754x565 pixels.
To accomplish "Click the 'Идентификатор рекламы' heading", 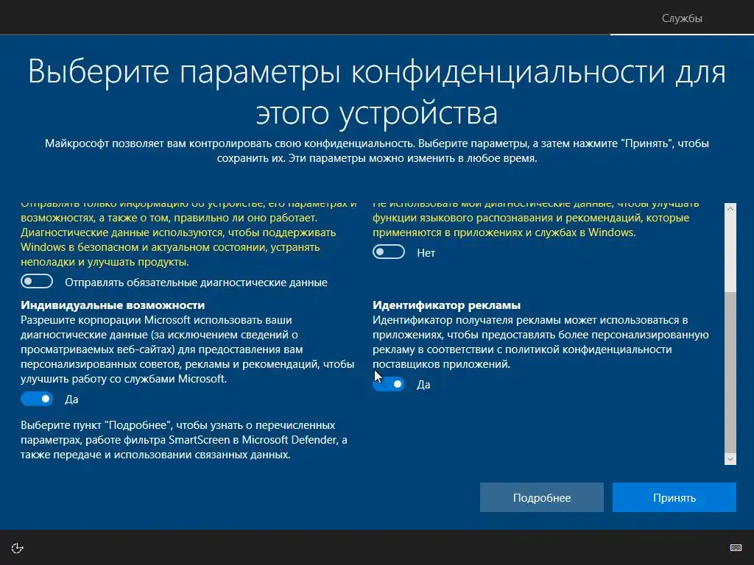I will point(446,305).
